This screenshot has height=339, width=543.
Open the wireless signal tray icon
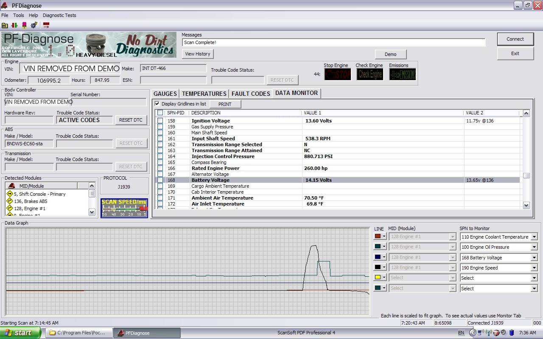coord(488,333)
